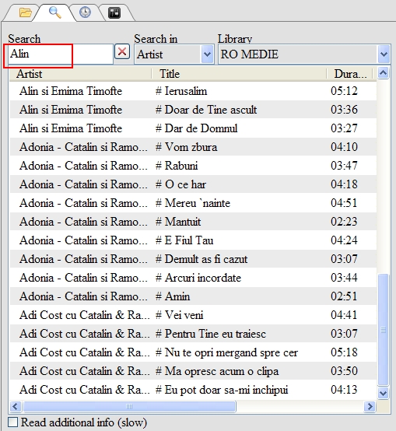Click the horizontal scrollbar right arrow
396x431 pixels.
[370, 406]
